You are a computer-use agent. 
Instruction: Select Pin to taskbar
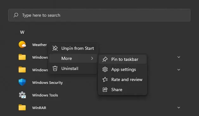coord(123,59)
